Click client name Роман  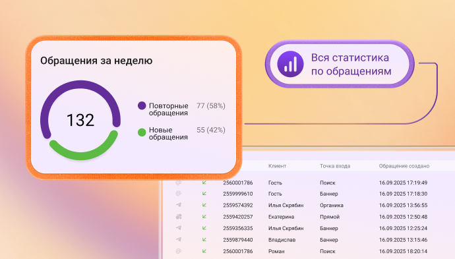click(276, 251)
